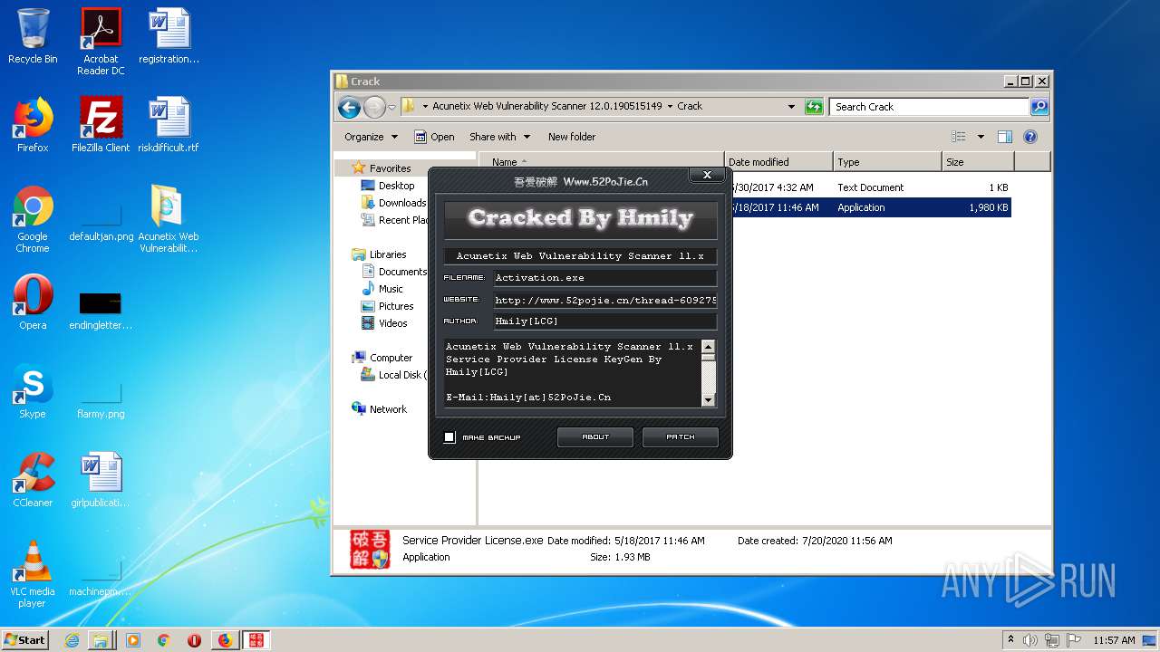Launch Opera desktop shortcut

click(33, 302)
